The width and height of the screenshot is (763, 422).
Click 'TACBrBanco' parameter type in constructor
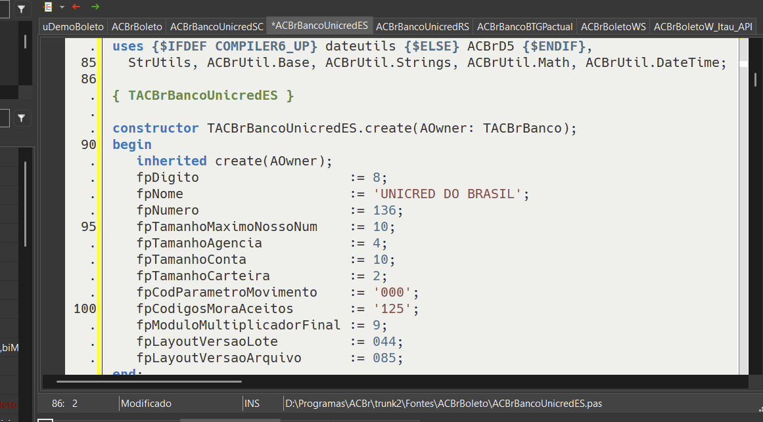(x=522, y=129)
